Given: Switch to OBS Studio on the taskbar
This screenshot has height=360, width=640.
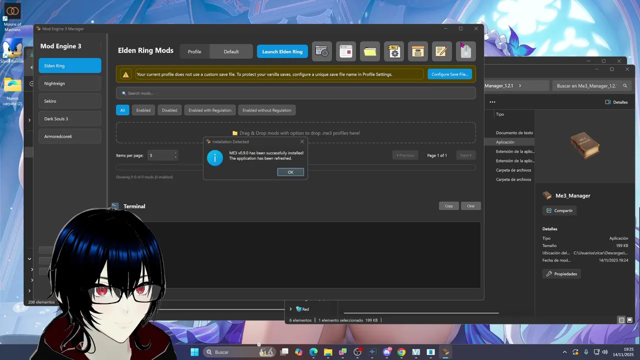Looking at the screenshot, I should 357,352.
